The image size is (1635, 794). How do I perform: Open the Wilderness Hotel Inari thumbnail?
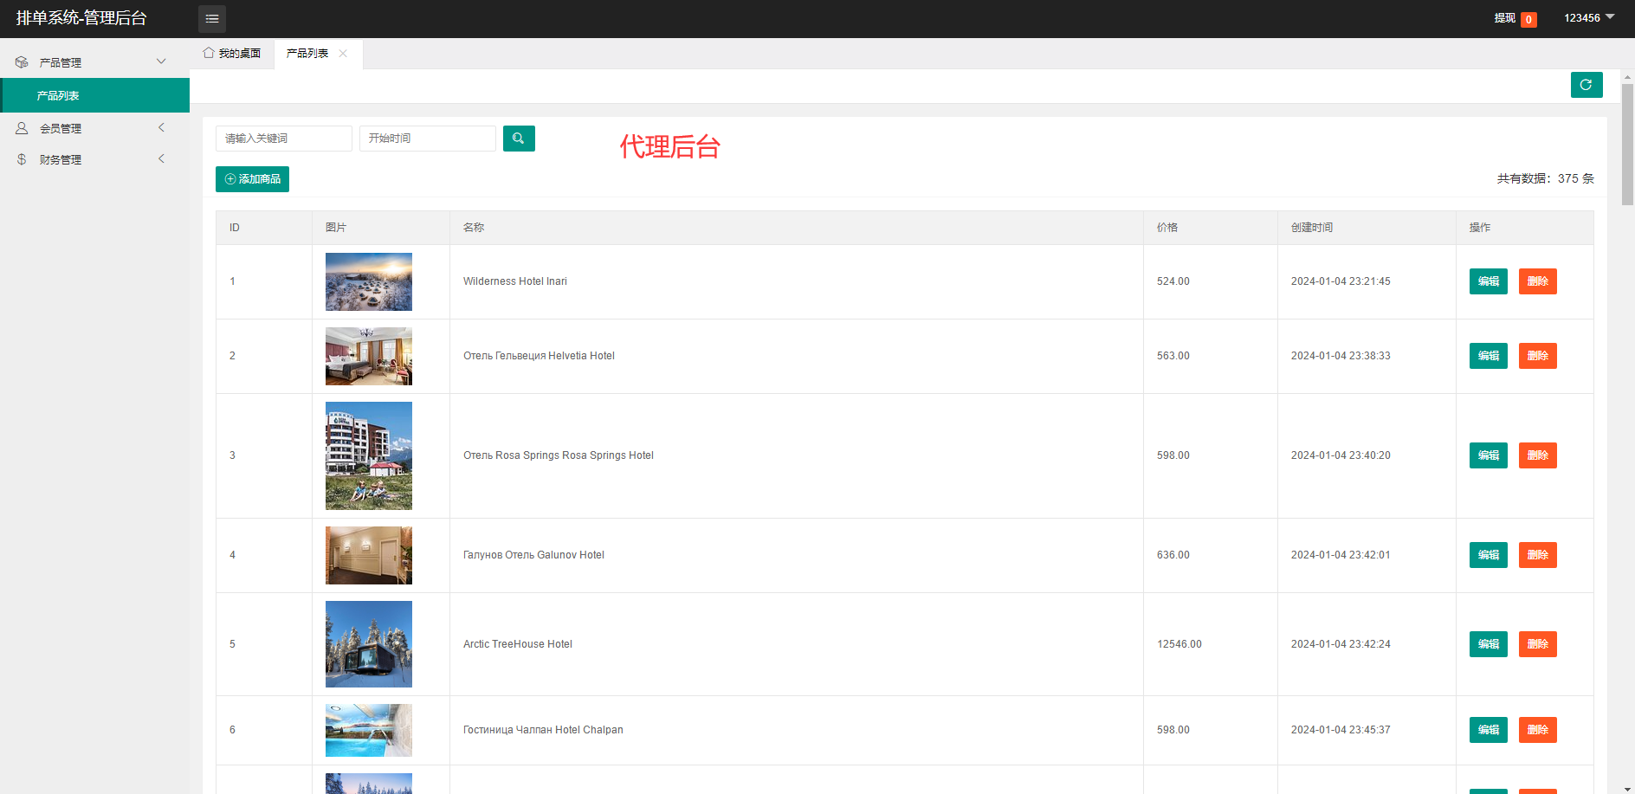tap(369, 281)
